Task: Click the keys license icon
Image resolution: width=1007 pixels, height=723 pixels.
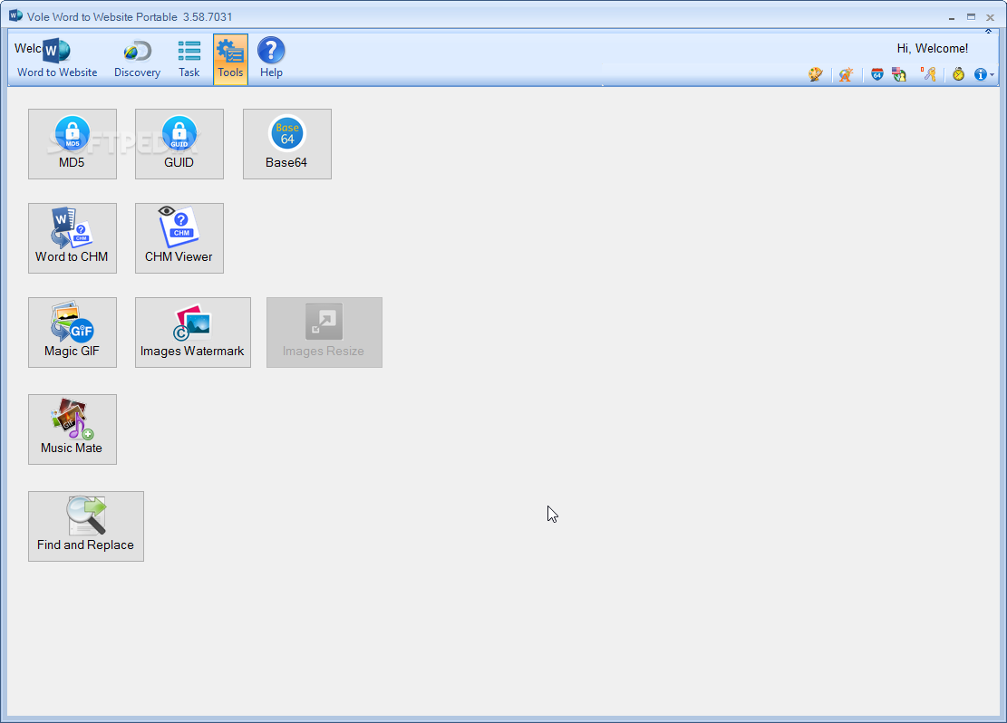Action: (x=929, y=74)
